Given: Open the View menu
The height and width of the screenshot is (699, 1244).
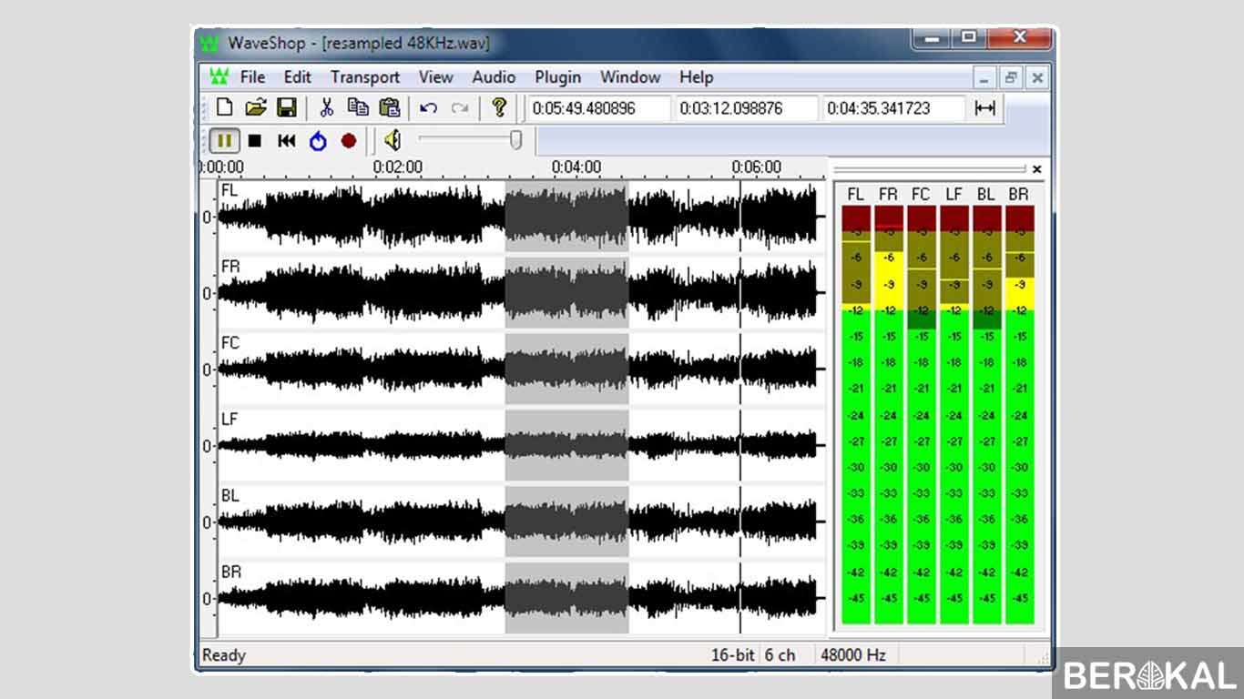Looking at the screenshot, I should 435,77.
